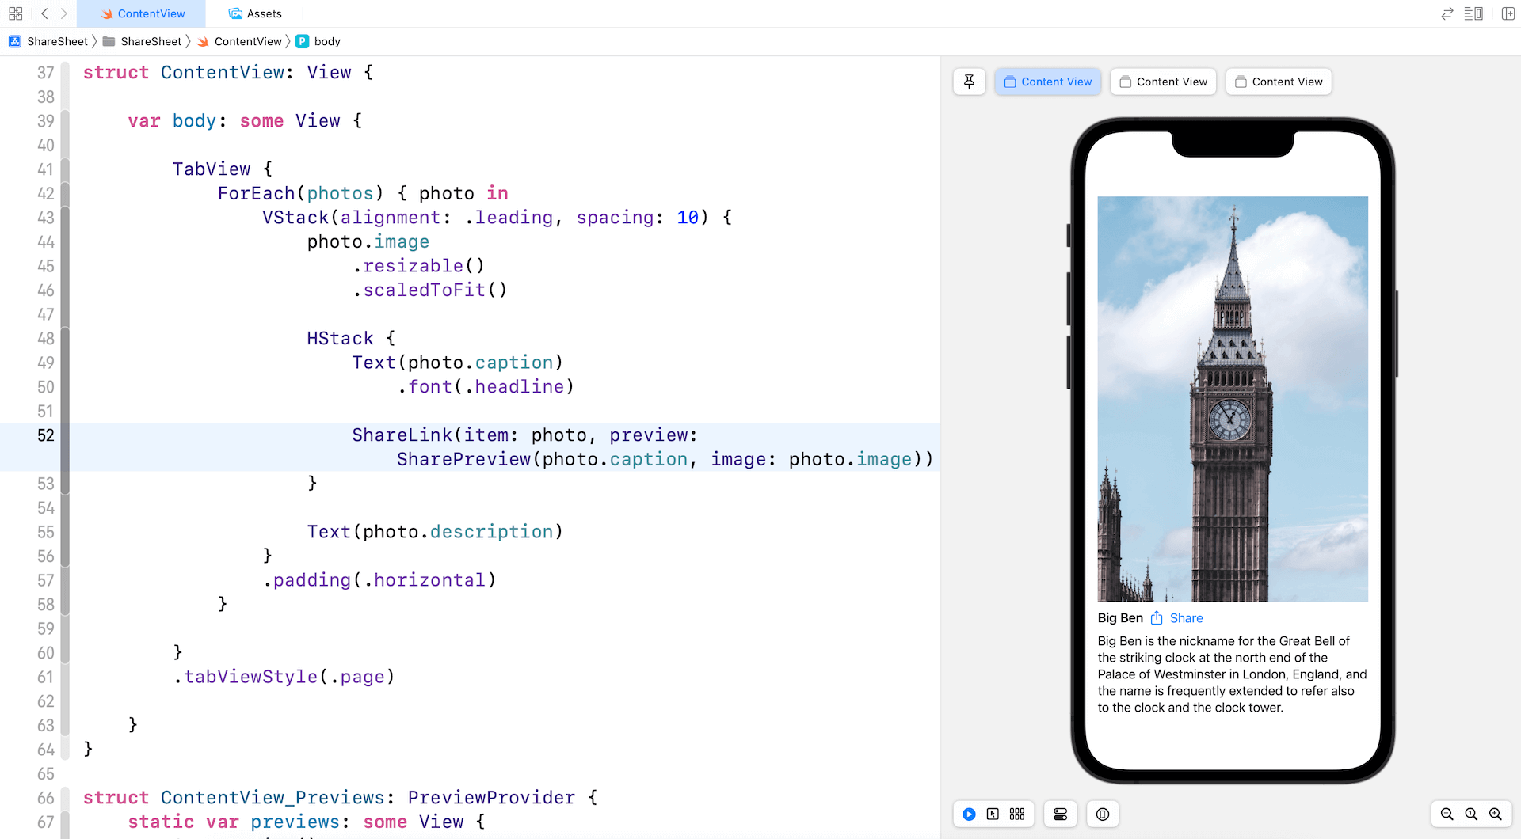Zoom the preview to actual size
This screenshot has width=1521, height=839.
pyautogui.click(x=1471, y=814)
